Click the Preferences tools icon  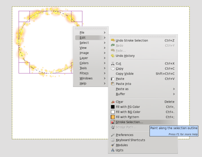(113, 135)
